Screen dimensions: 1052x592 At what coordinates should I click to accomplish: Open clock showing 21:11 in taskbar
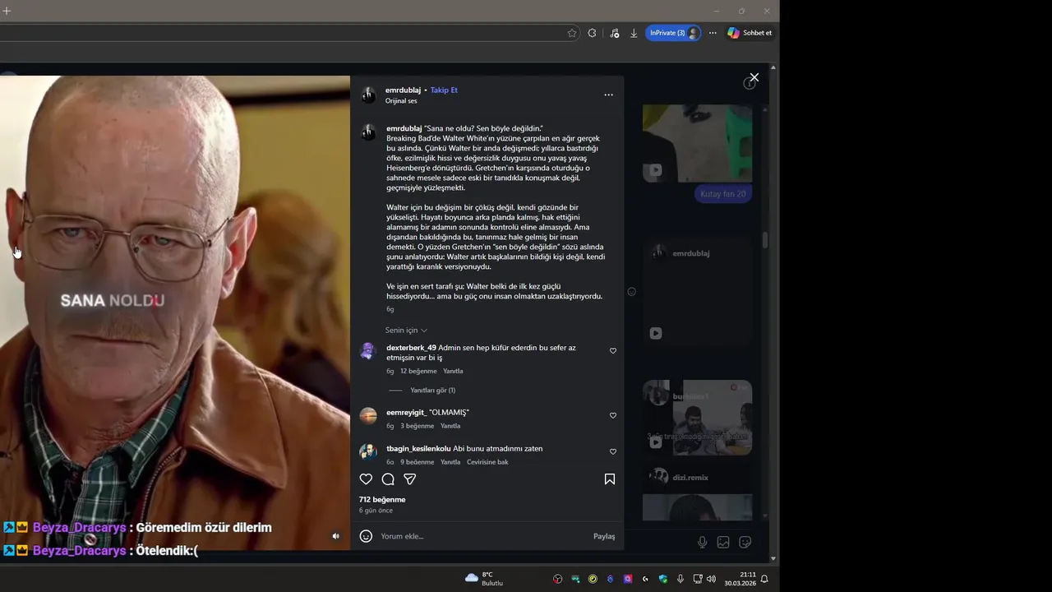[x=740, y=579]
